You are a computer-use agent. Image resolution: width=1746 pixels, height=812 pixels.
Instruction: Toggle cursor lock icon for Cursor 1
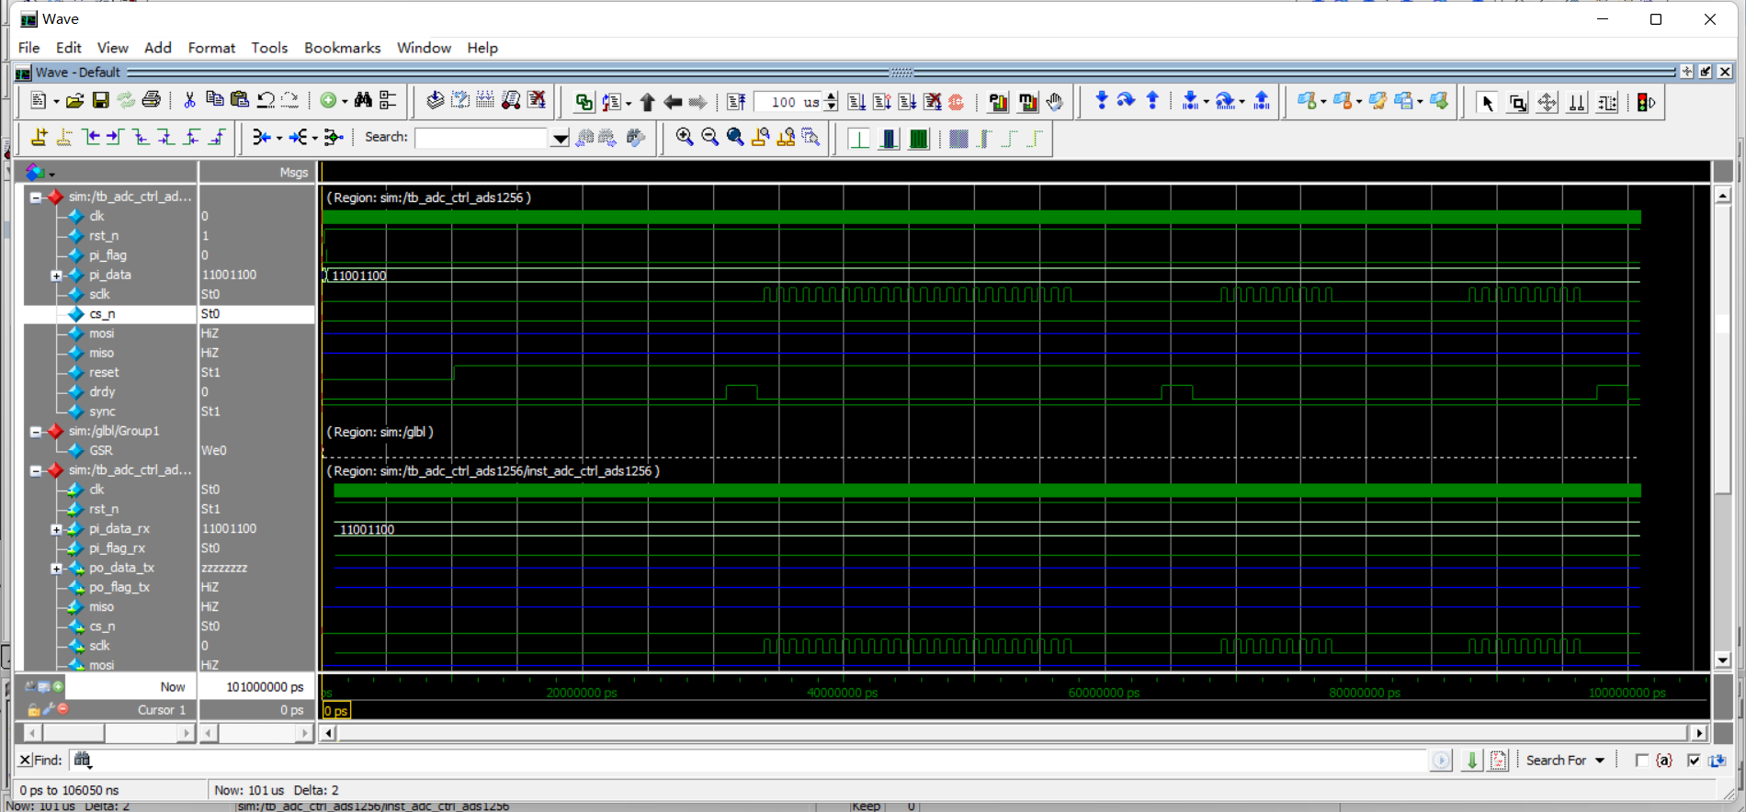(33, 710)
